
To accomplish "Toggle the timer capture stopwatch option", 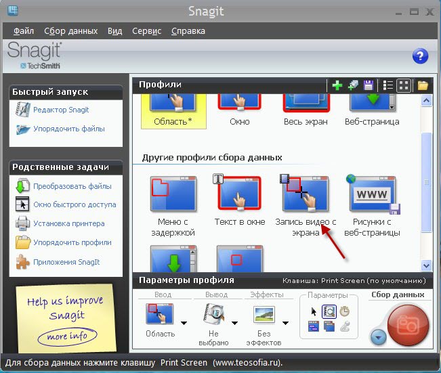I will point(345,311).
